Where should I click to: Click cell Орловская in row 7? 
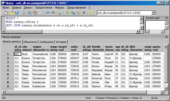pyautogui.click(x=41, y=78)
